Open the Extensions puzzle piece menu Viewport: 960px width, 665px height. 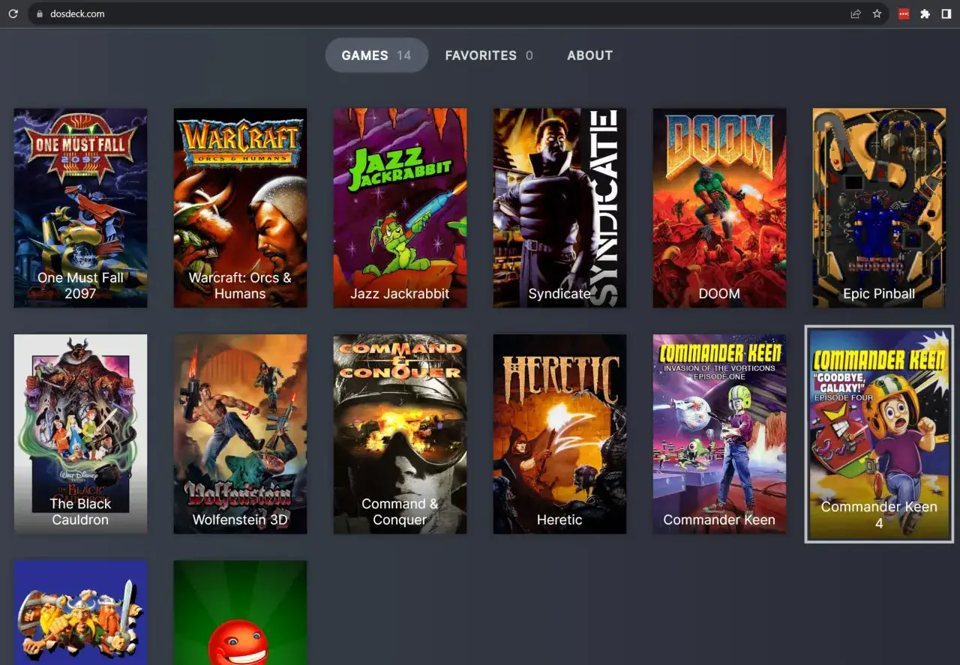(x=925, y=13)
